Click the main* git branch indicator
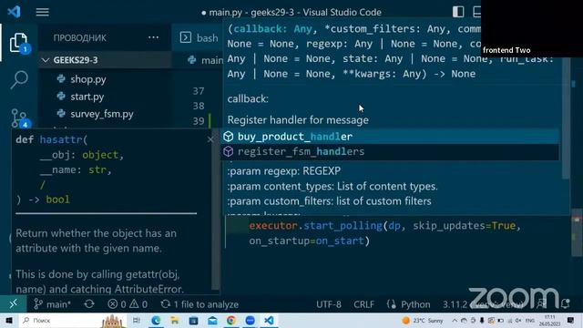The height and width of the screenshot is (328, 583). pos(52,304)
